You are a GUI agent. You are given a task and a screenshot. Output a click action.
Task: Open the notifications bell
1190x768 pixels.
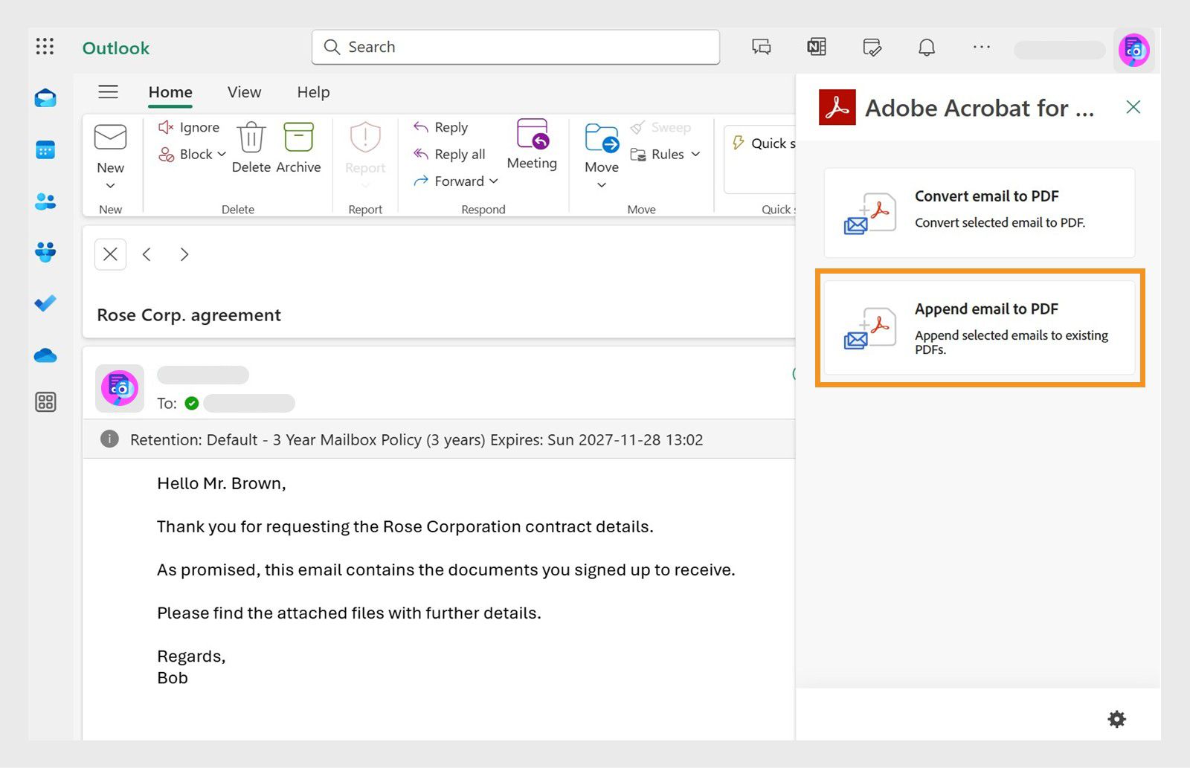click(927, 47)
